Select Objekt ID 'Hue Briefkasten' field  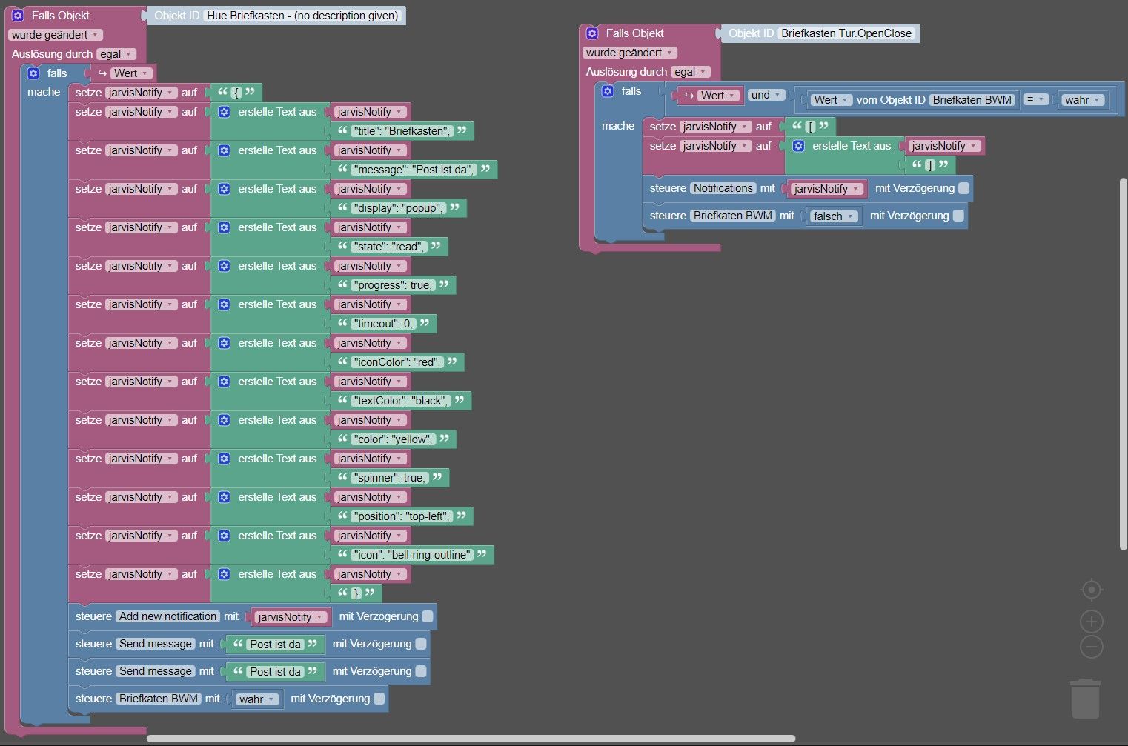tap(302, 16)
